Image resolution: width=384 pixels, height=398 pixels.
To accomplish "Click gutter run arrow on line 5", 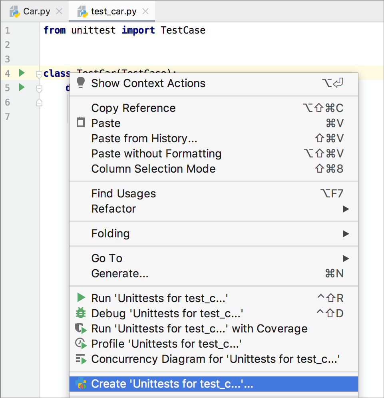I will click(22, 88).
